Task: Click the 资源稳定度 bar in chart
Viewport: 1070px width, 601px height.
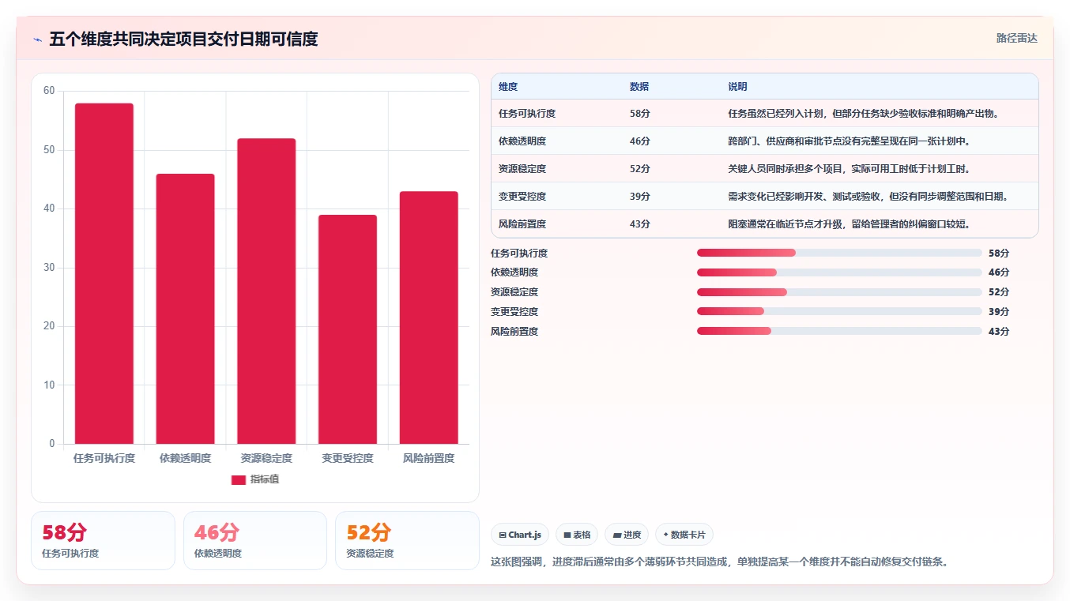Action: pos(266,291)
